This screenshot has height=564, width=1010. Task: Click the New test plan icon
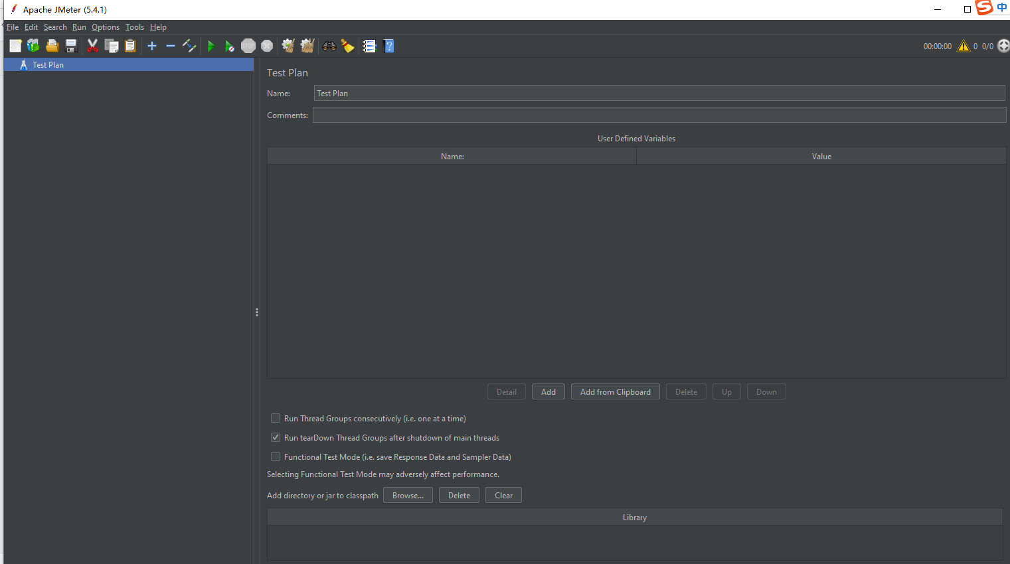(15, 46)
